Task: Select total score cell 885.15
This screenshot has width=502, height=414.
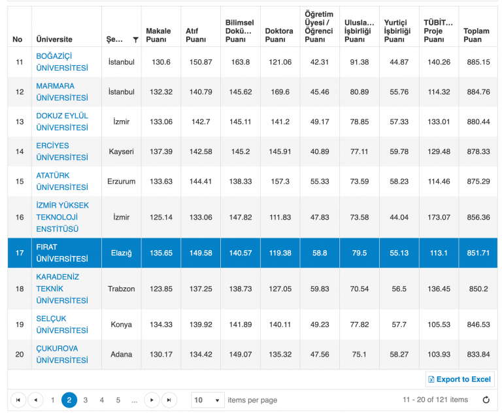Action: click(478, 62)
